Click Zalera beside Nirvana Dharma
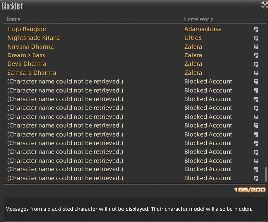This screenshot has width=268, height=222. [x=193, y=47]
